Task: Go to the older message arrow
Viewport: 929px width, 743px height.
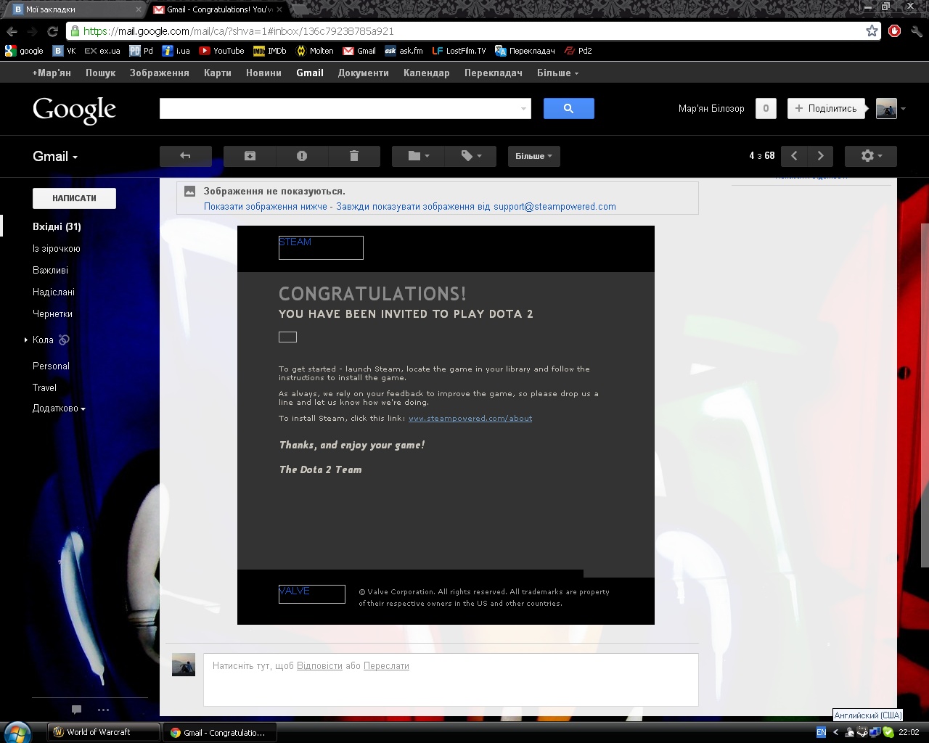Action: [820, 156]
